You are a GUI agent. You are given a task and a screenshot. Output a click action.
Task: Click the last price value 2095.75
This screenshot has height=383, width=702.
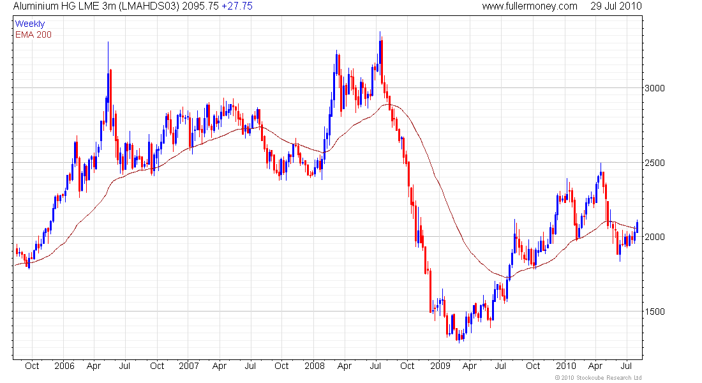click(200, 6)
